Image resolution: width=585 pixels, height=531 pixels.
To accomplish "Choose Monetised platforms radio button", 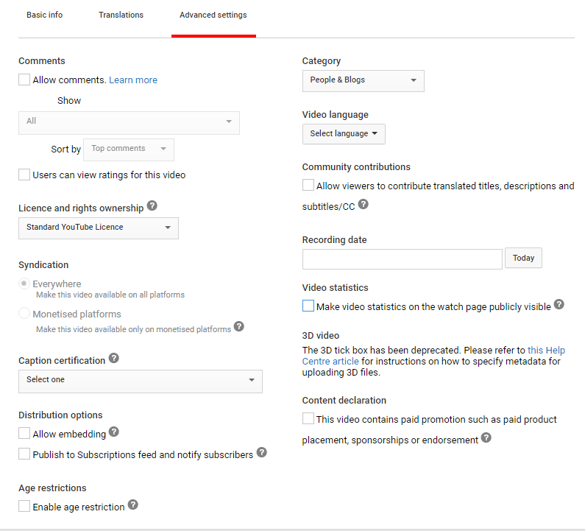I will (24, 313).
